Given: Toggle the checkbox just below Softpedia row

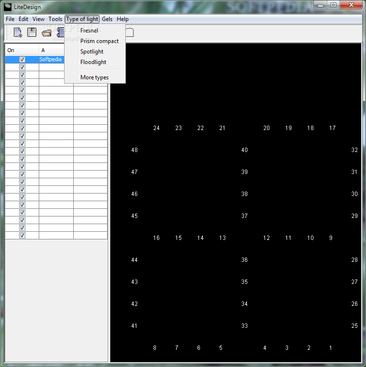Looking at the screenshot, I should click(22, 67).
